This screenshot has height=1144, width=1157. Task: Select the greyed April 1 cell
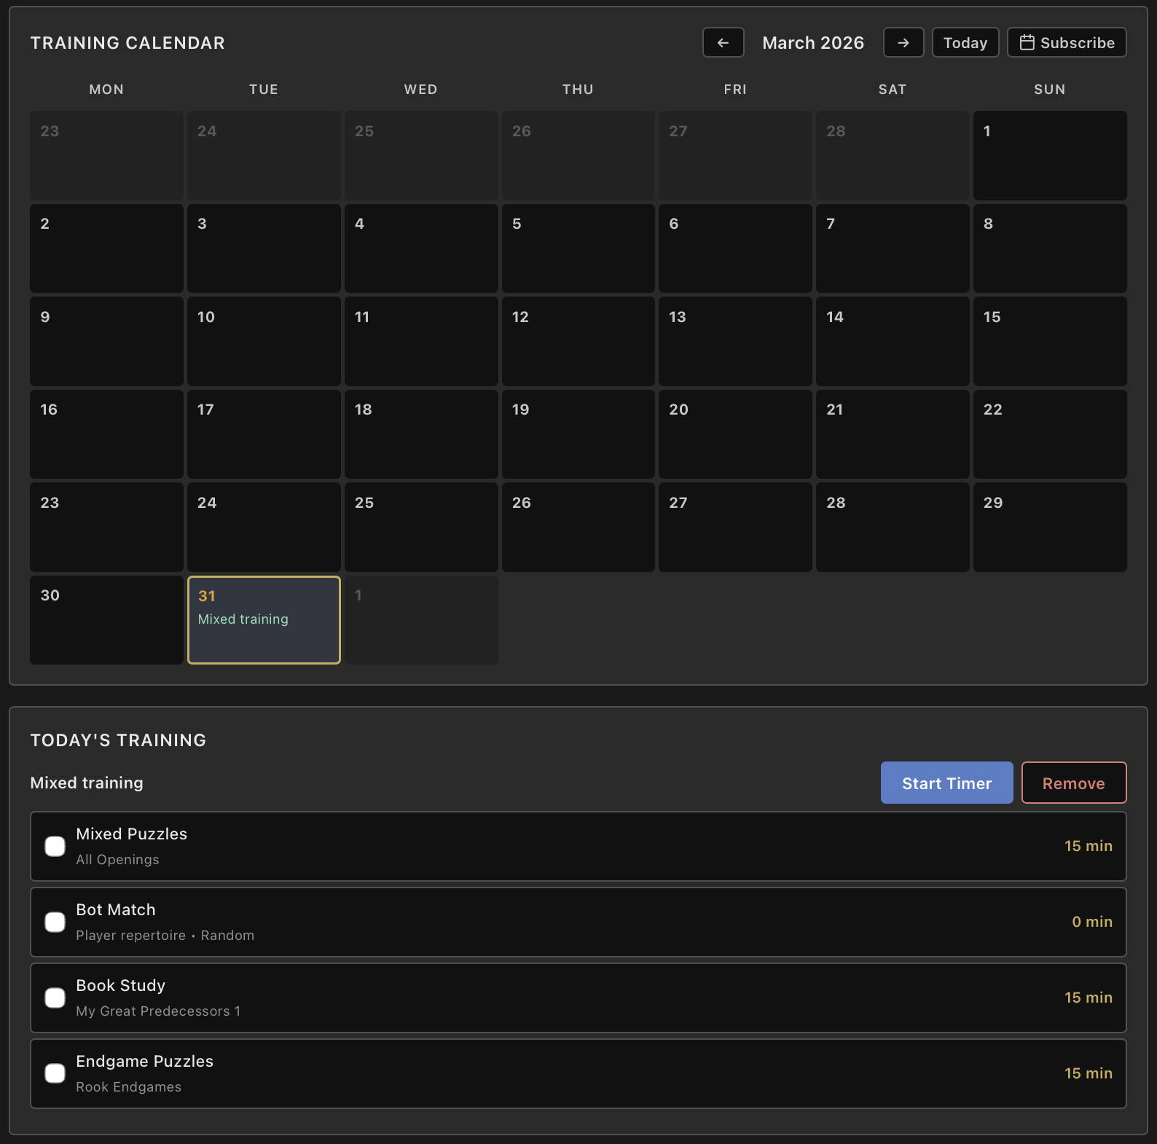click(x=420, y=620)
